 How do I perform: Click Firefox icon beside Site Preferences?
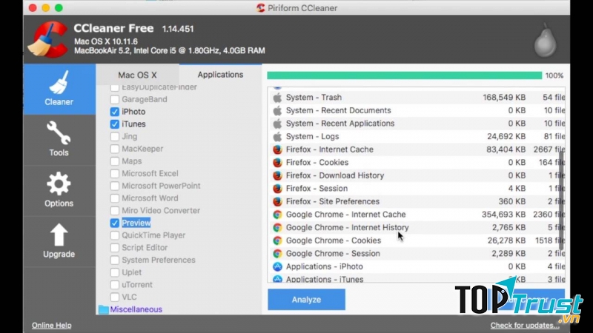pyautogui.click(x=277, y=201)
